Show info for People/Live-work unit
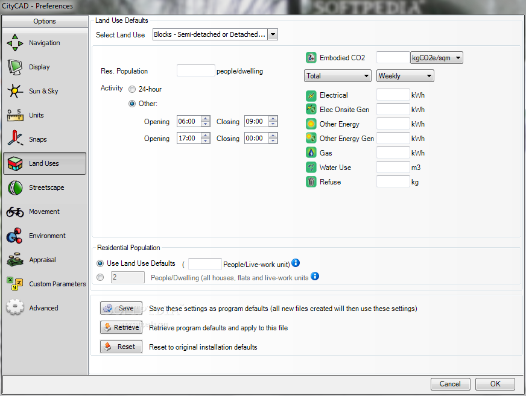 click(296, 263)
